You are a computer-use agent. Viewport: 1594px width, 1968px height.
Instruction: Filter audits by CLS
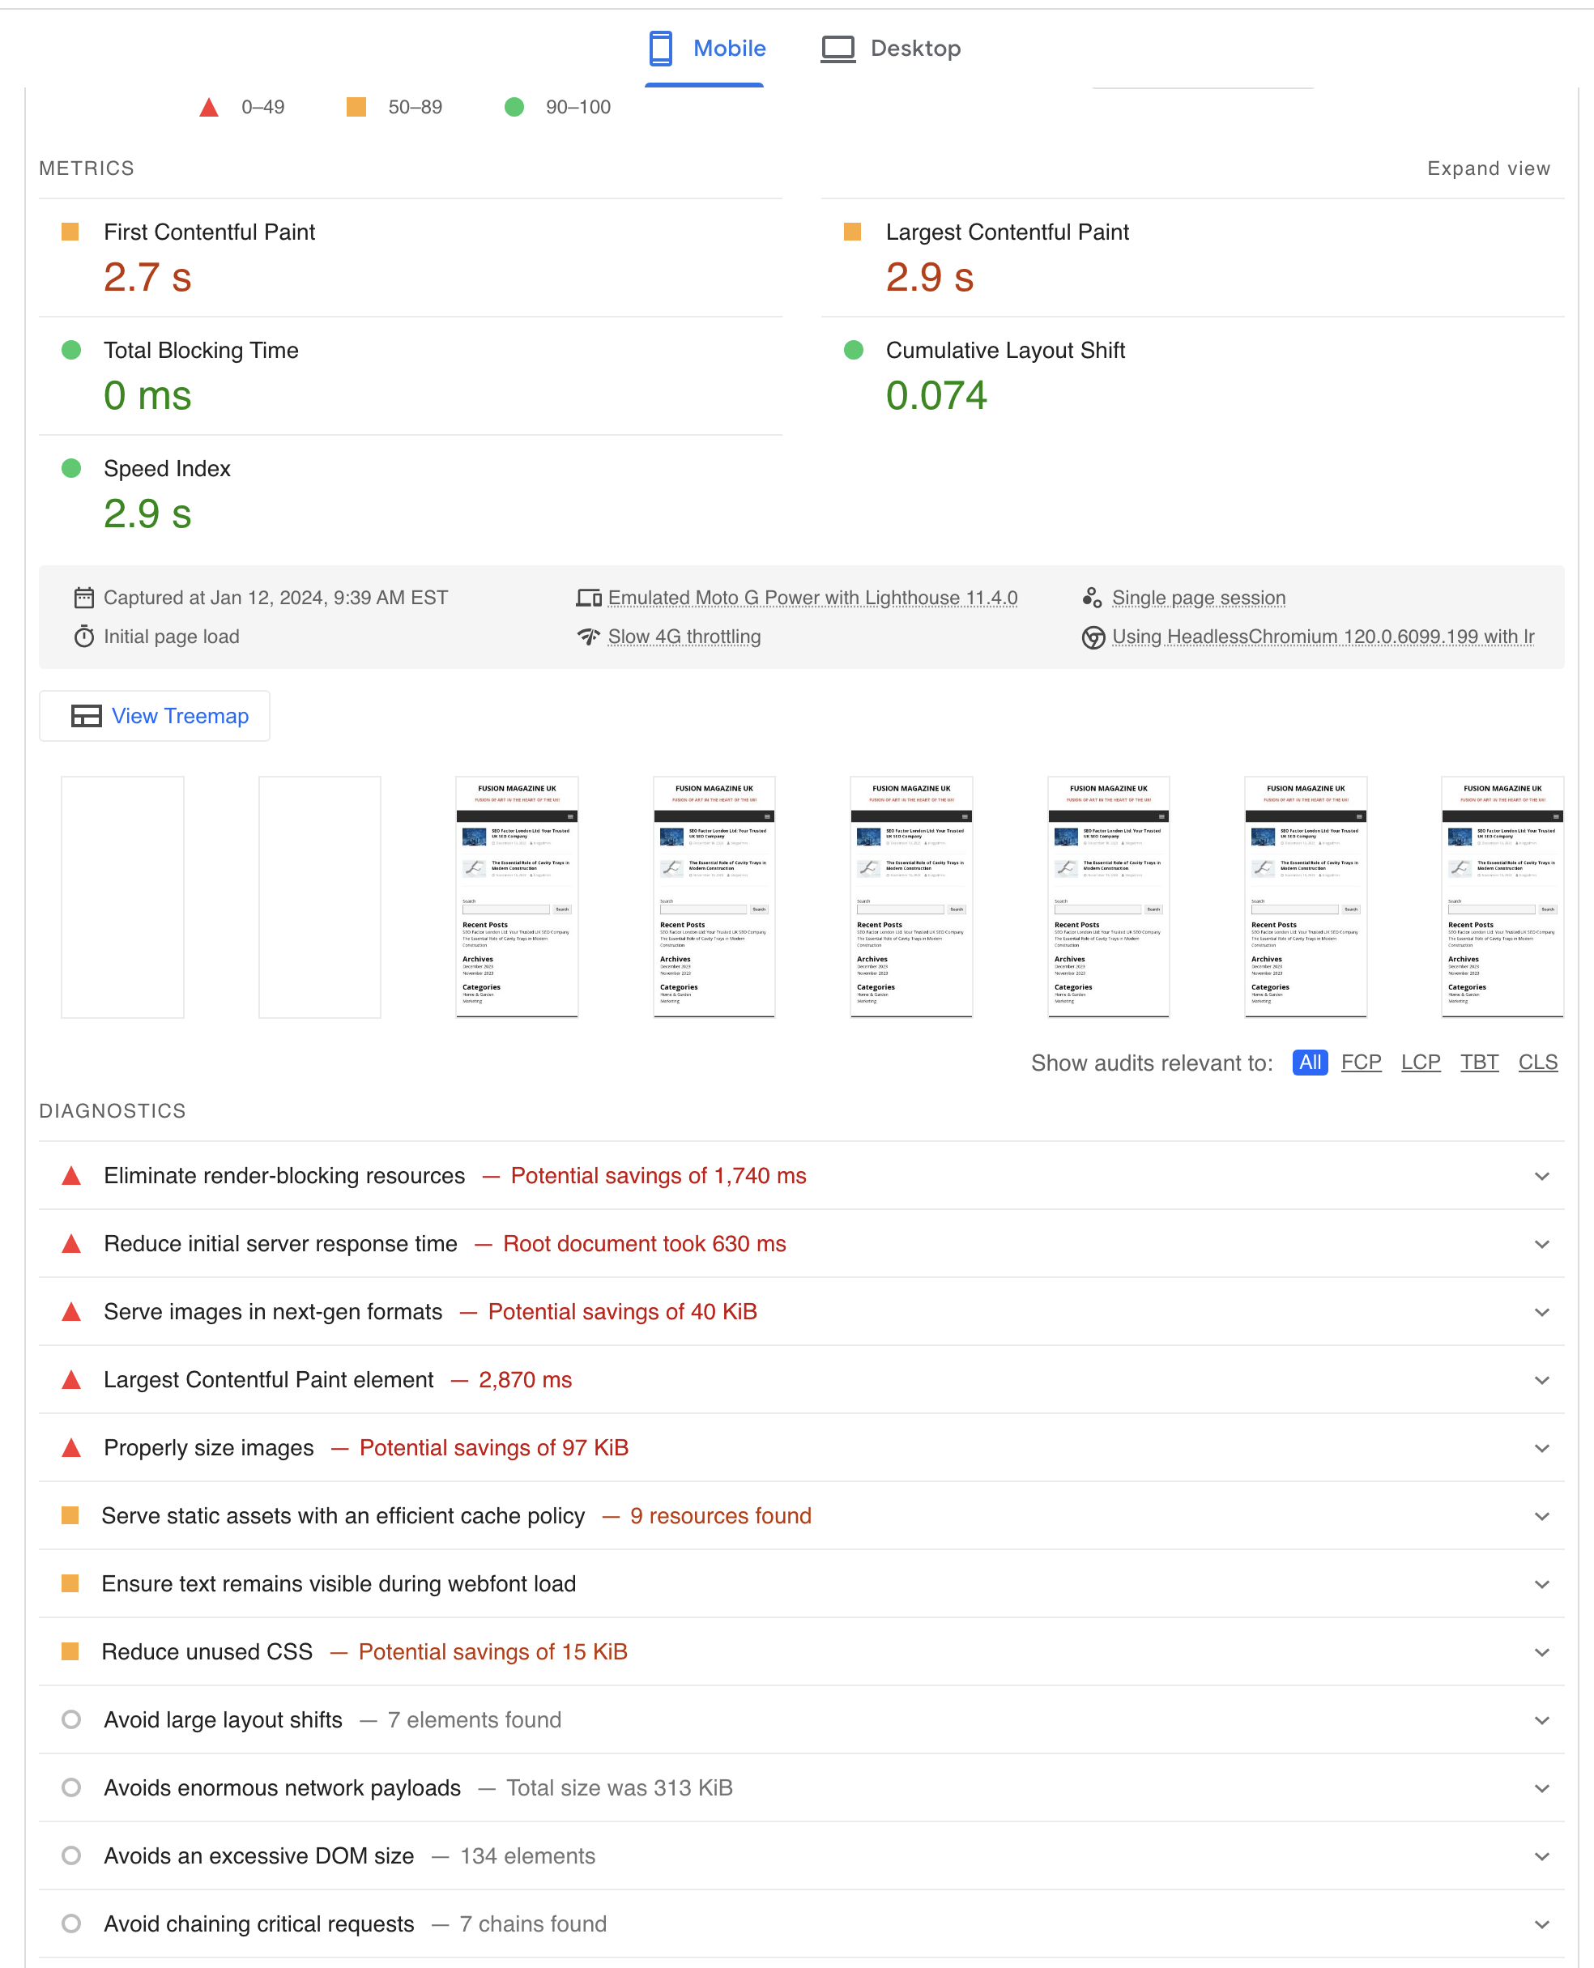click(1538, 1062)
